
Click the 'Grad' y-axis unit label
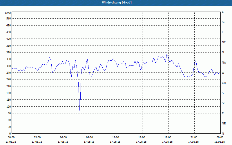click(x=8, y=13)
